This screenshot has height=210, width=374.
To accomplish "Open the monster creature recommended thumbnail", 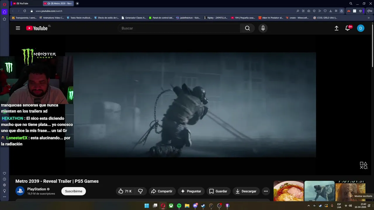I will coord(319,191).
